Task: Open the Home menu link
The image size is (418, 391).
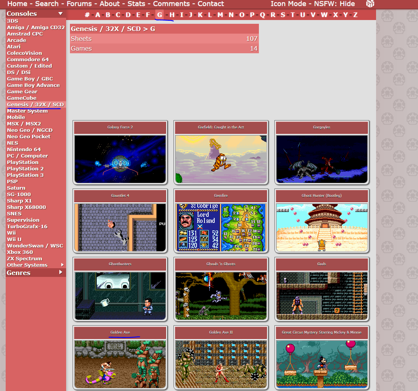Action: click(17, 4)
